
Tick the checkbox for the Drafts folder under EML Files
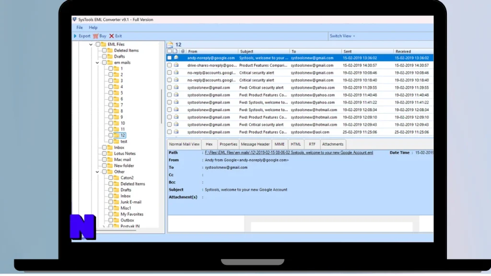click(104, 57)
